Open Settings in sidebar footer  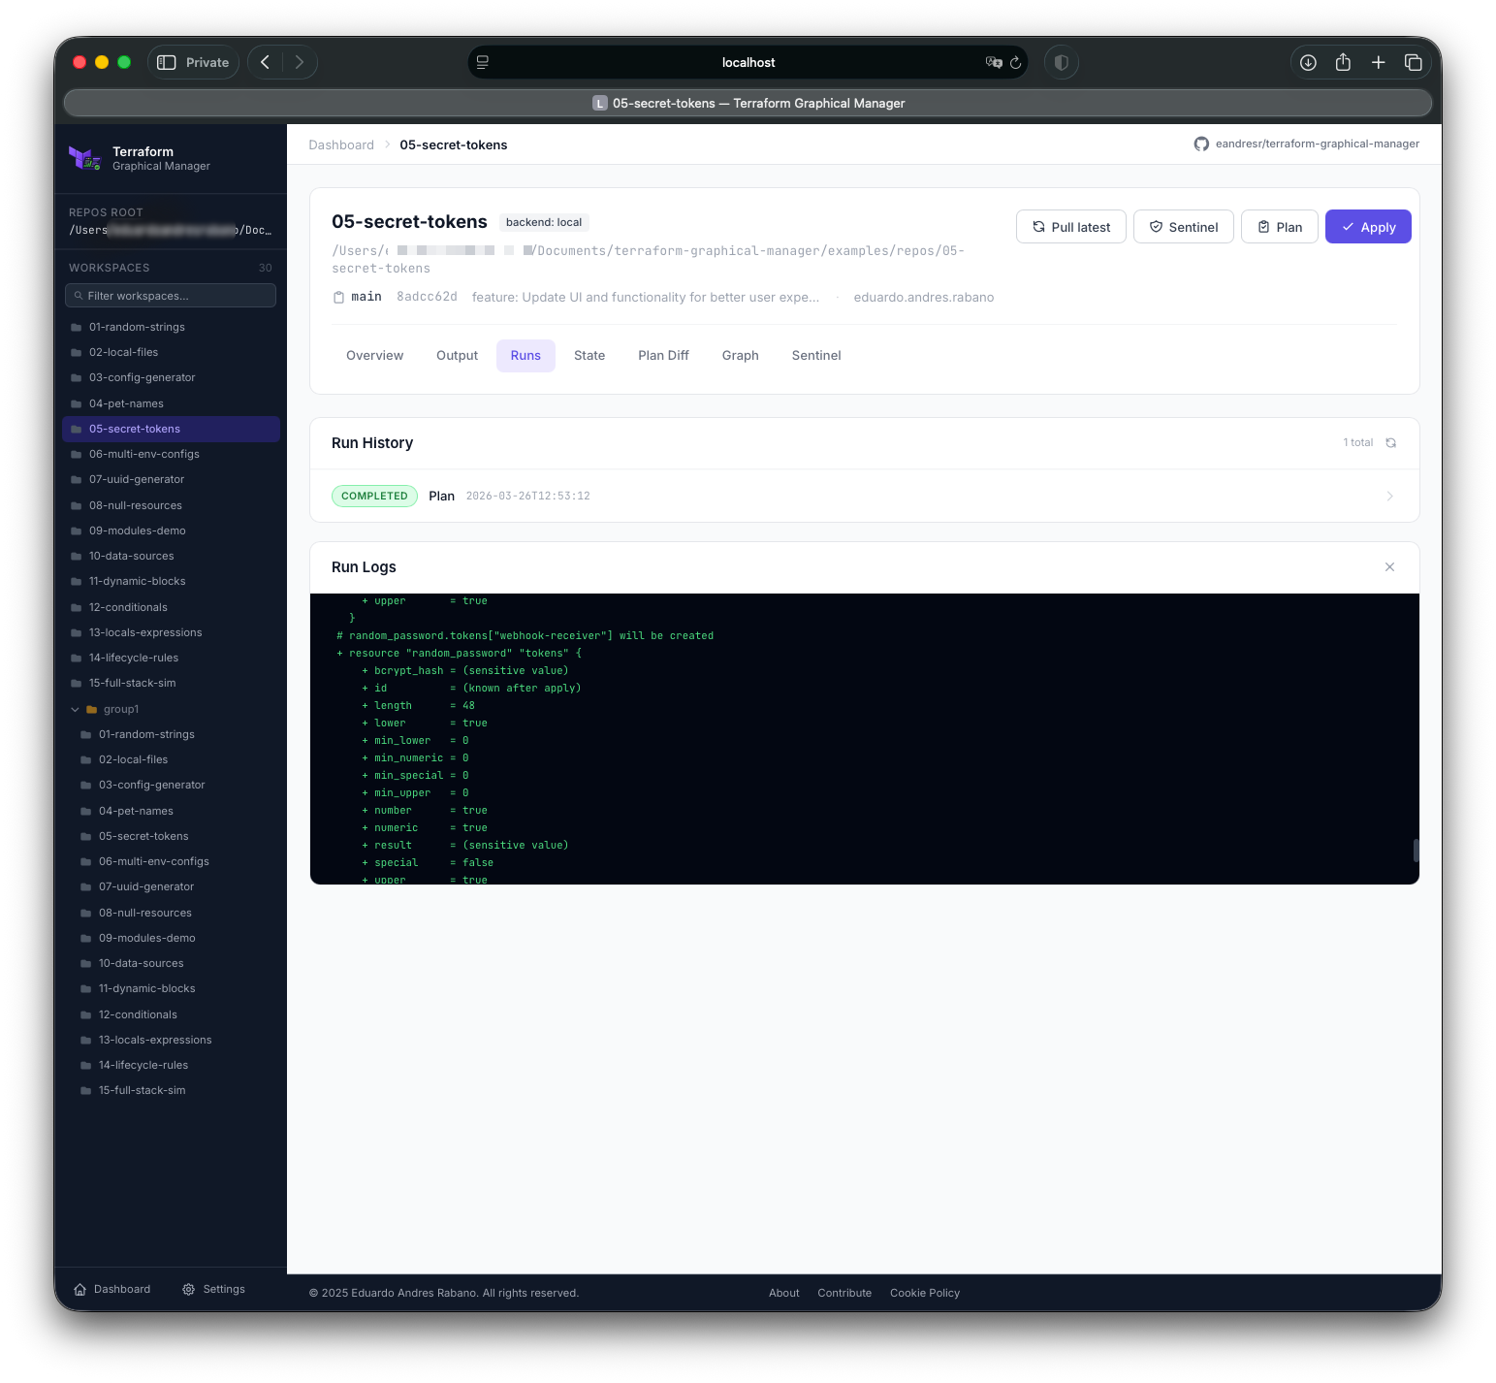pos(213,1290)
